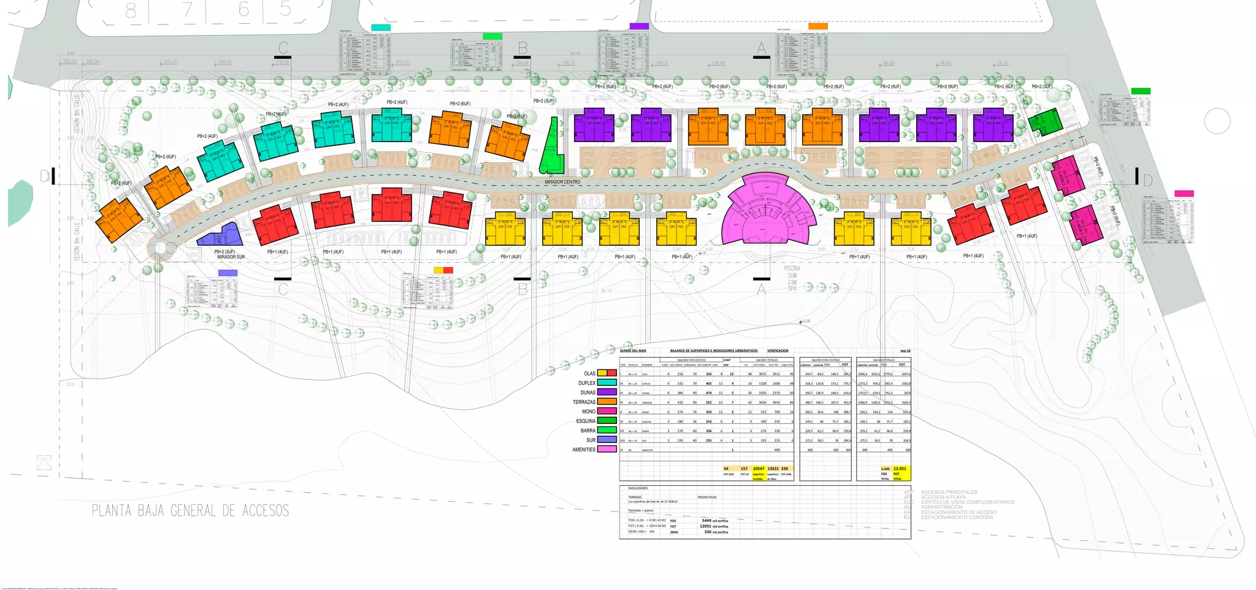Viewport: 1256px width, 590px height.
Task: Select the "AMENITIES" legend label
Action: tap(584, 450)
